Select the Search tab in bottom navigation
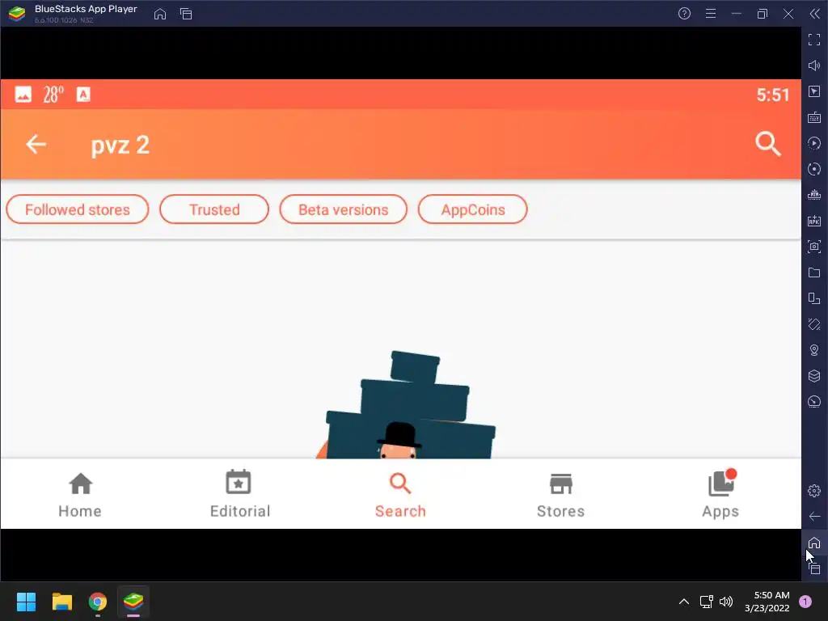This screenshot has height=621, width=828. (x=400, y=495)
